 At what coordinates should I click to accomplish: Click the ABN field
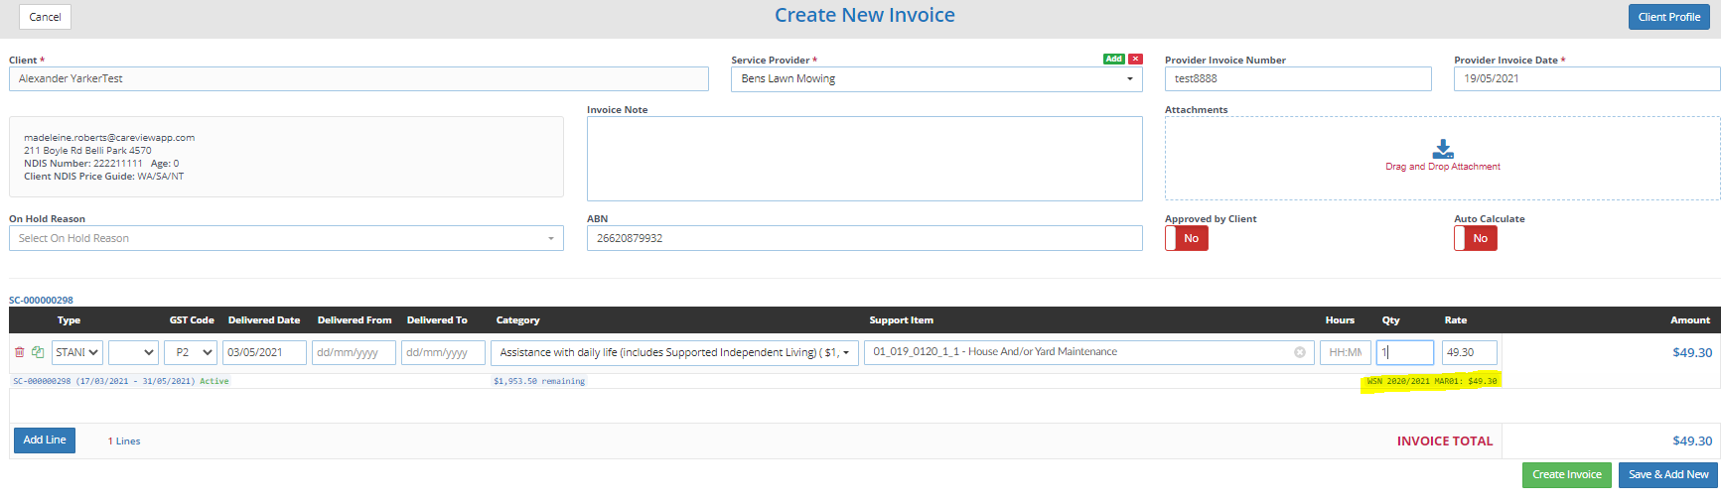[864, 238]
